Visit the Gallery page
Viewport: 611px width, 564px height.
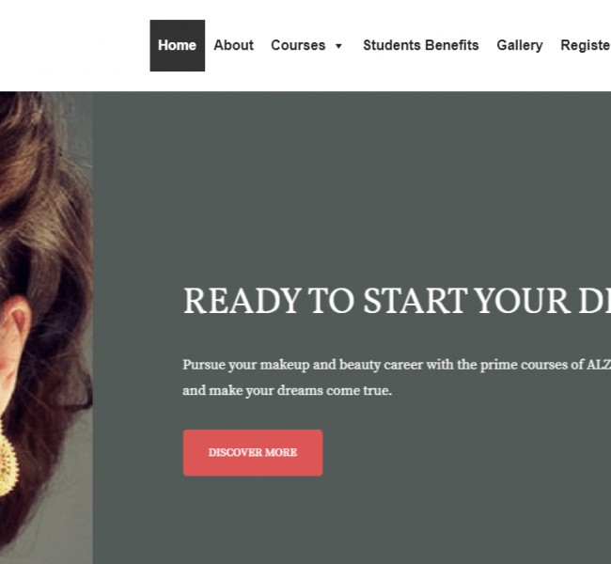[x=520, y=45]
